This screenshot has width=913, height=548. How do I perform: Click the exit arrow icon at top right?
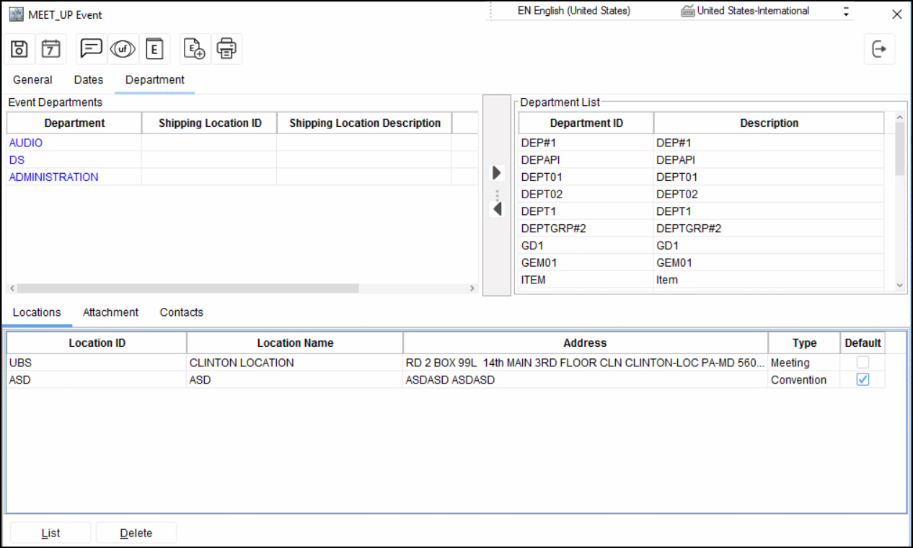coord(879,49)
